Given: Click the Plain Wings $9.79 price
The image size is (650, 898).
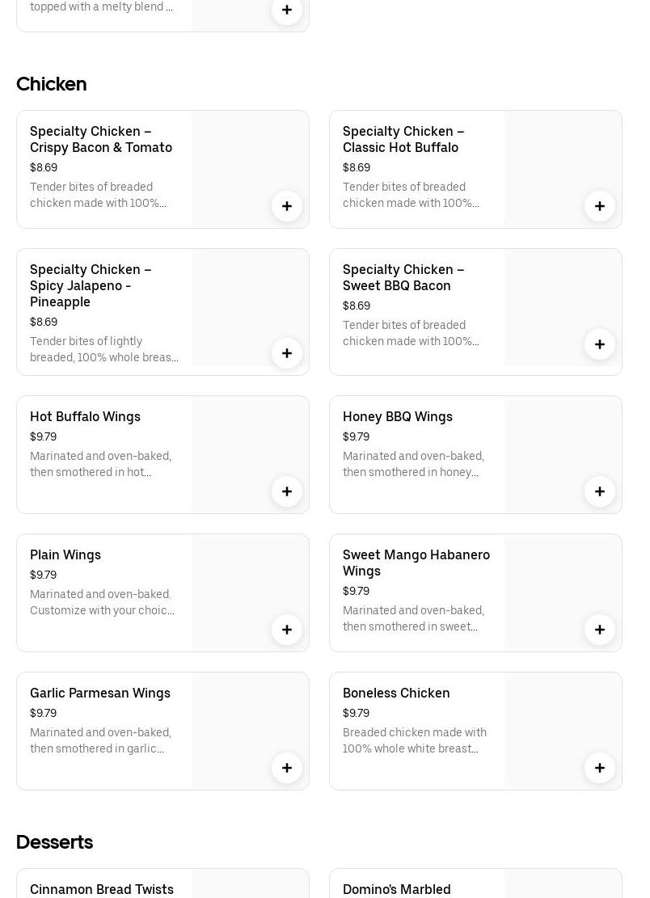Looking at the screenshot, I should (x=44, y=575).
